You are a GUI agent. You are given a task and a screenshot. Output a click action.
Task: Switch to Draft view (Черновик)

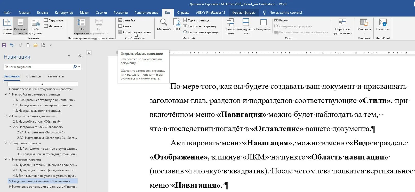point(54,26)
